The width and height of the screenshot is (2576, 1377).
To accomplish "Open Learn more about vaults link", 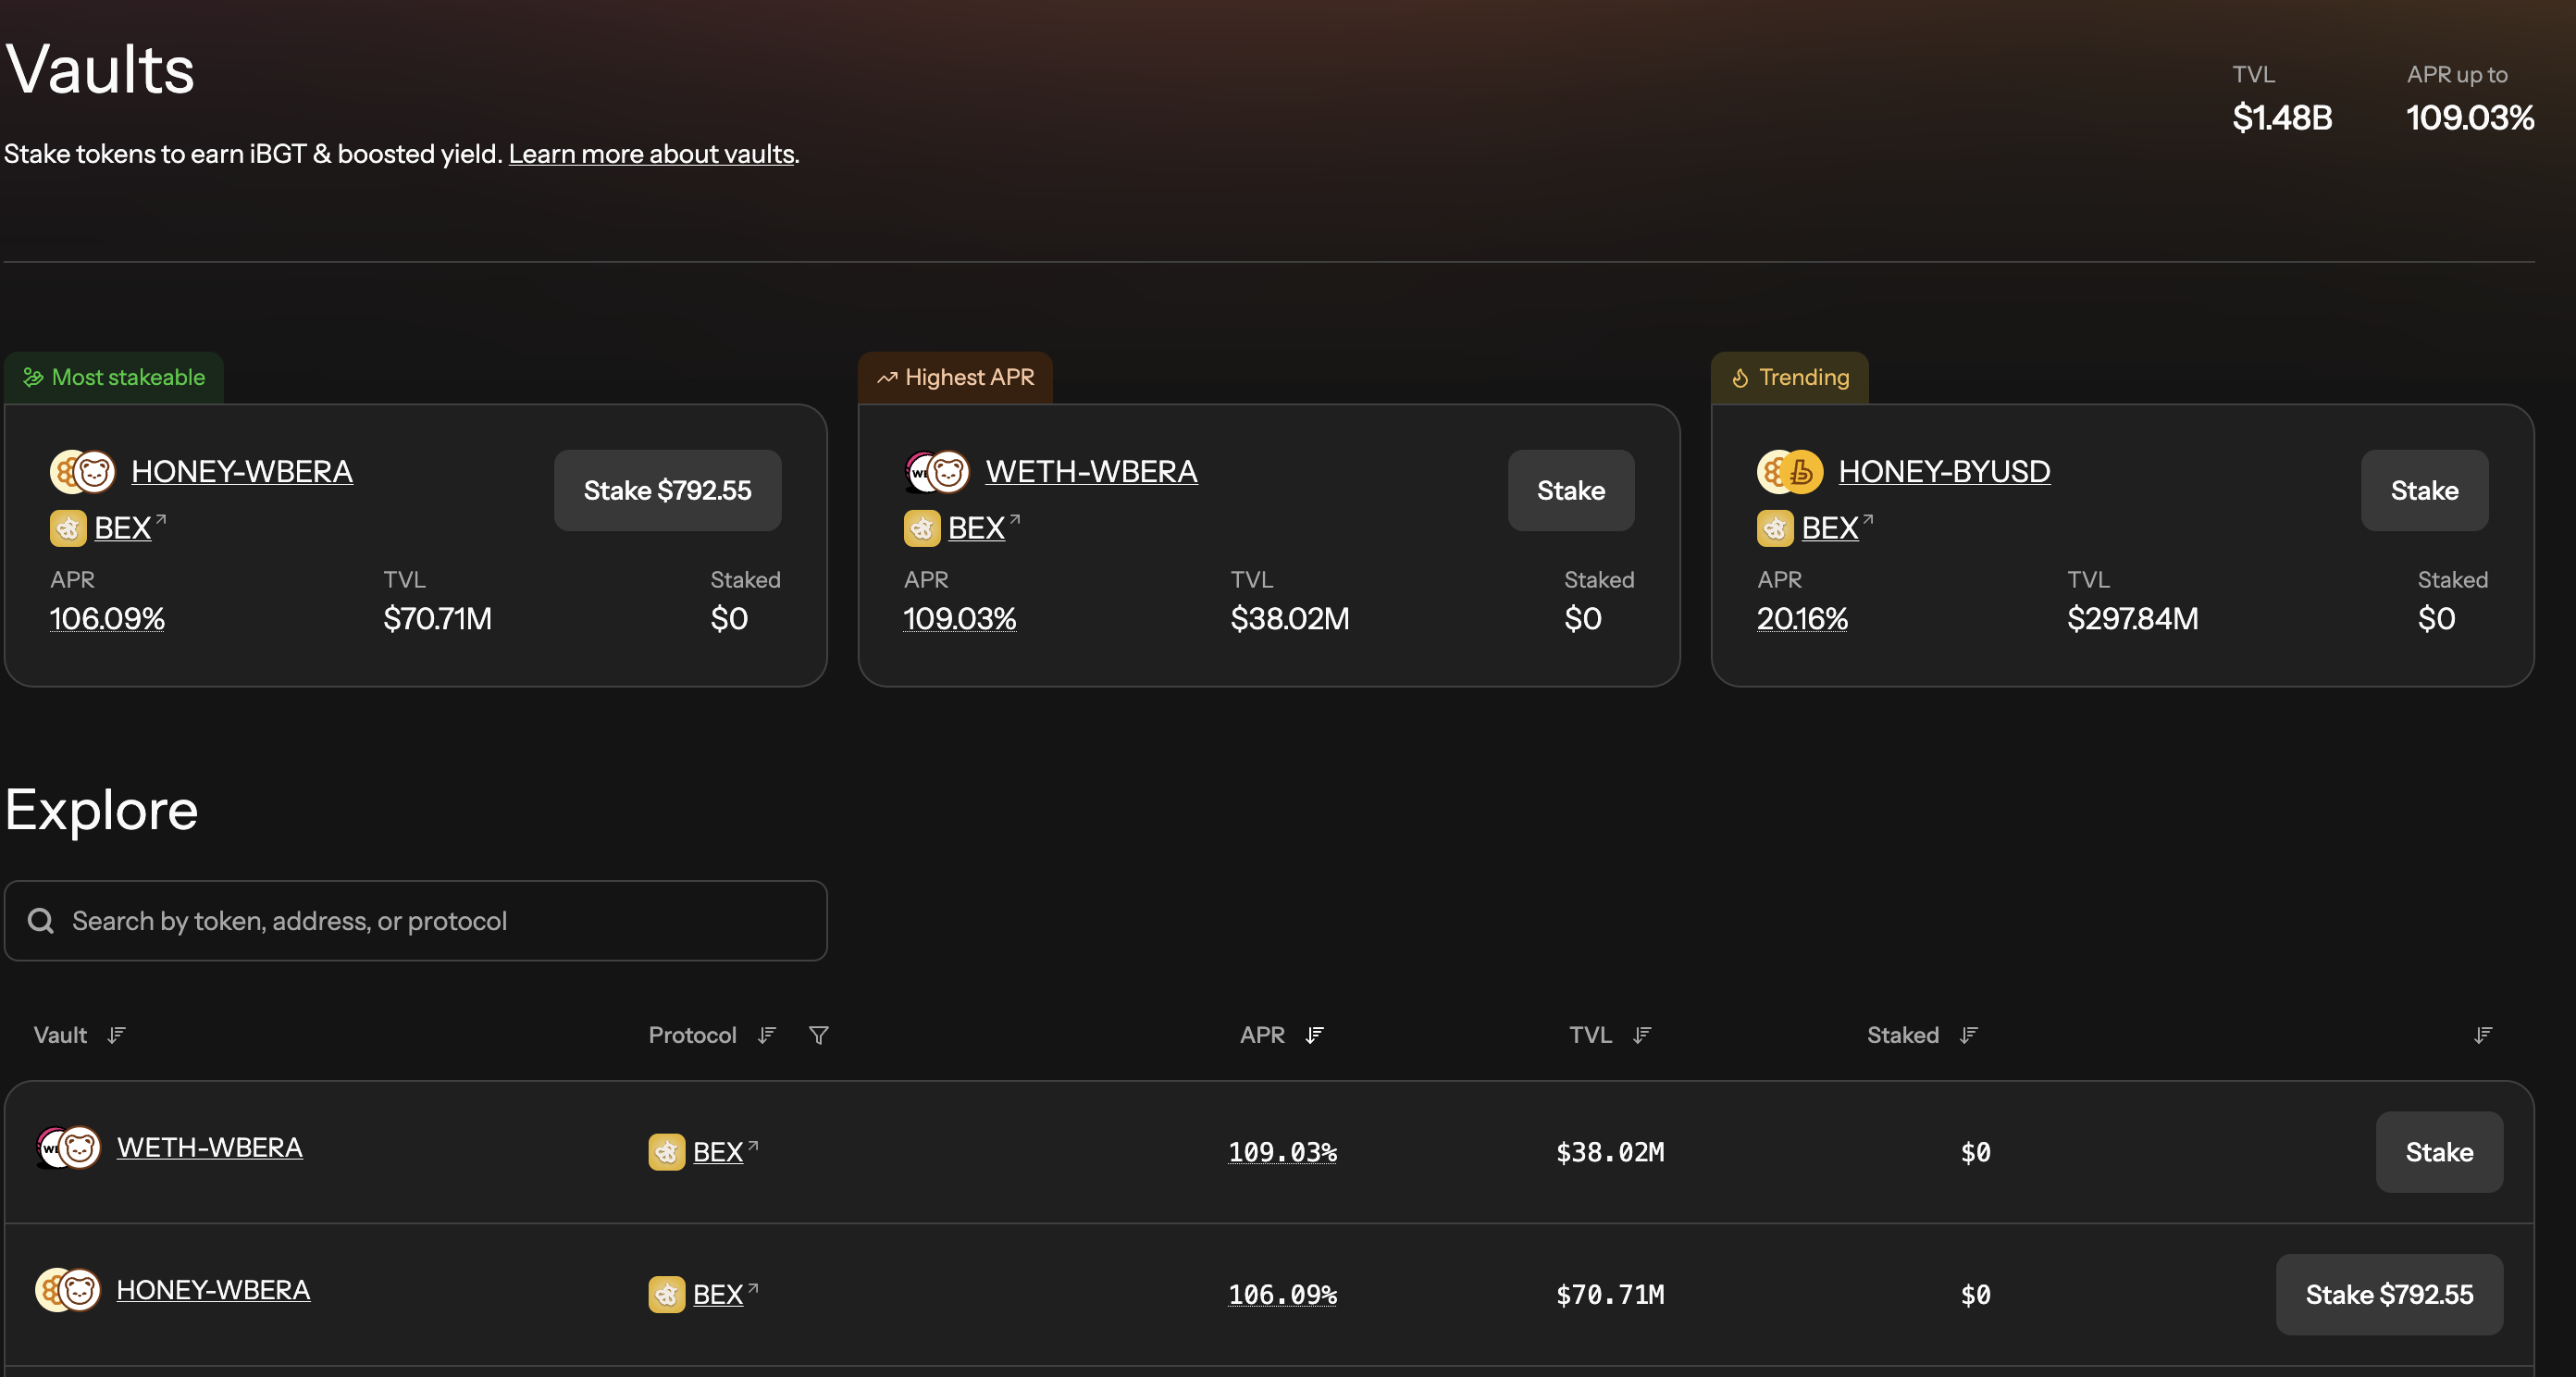I will pos(651,154).
